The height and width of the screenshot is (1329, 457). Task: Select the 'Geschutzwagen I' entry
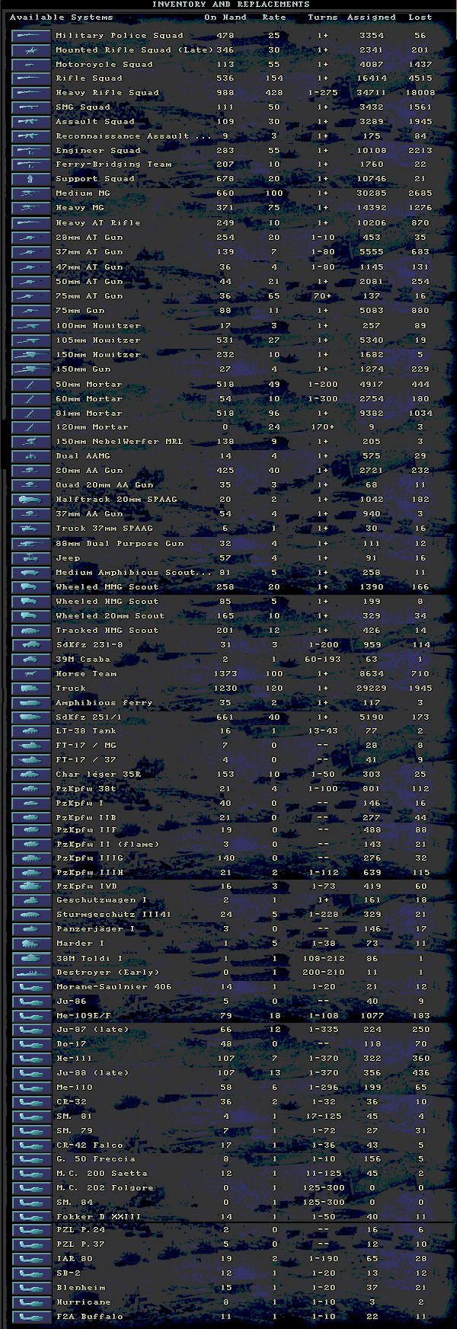[101, 900]
